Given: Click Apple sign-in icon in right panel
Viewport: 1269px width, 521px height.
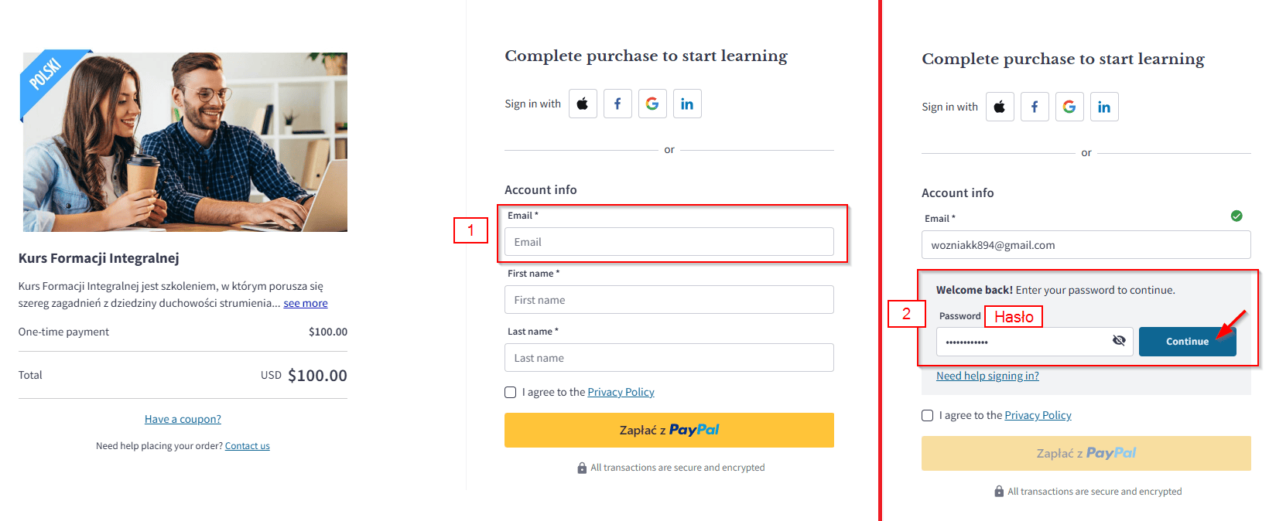Looking at the screenshot, I should click(1000, 107).
